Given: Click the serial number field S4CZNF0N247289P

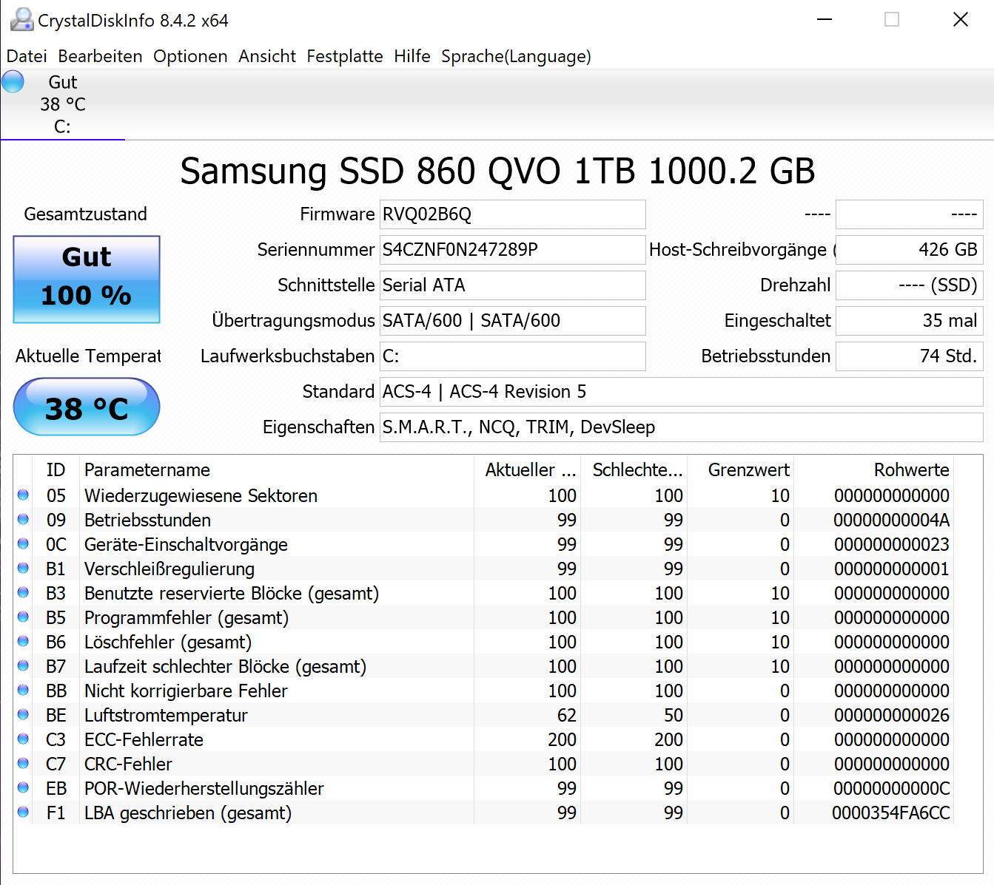Looking at the screenshot, I should [x=512, y=250].
